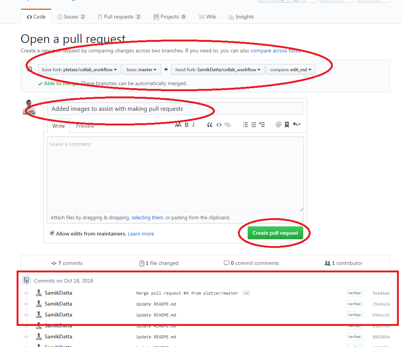The height and width of the screenshot is (347, 403).
Task: Select the Write tab
Action: [58, 126]
